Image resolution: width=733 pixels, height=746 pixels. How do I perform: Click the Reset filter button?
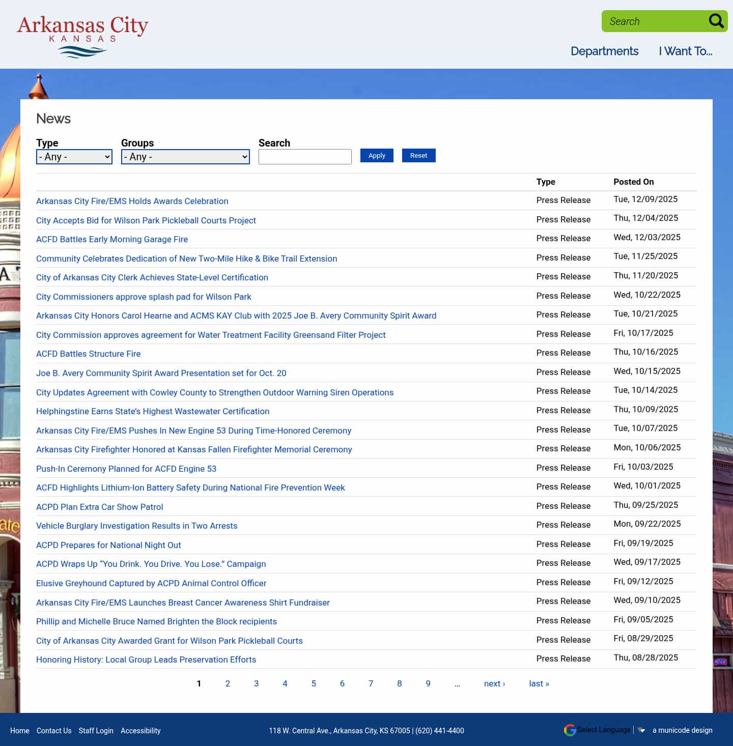tap(418, 155)
